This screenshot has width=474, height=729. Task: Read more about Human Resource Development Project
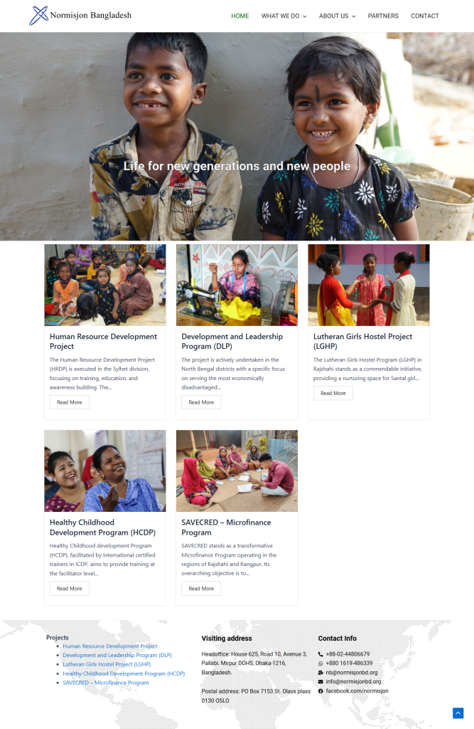click(x=69, y=402)
